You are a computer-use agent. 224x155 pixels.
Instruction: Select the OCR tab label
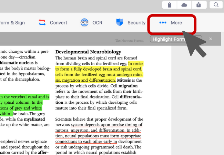97,23
